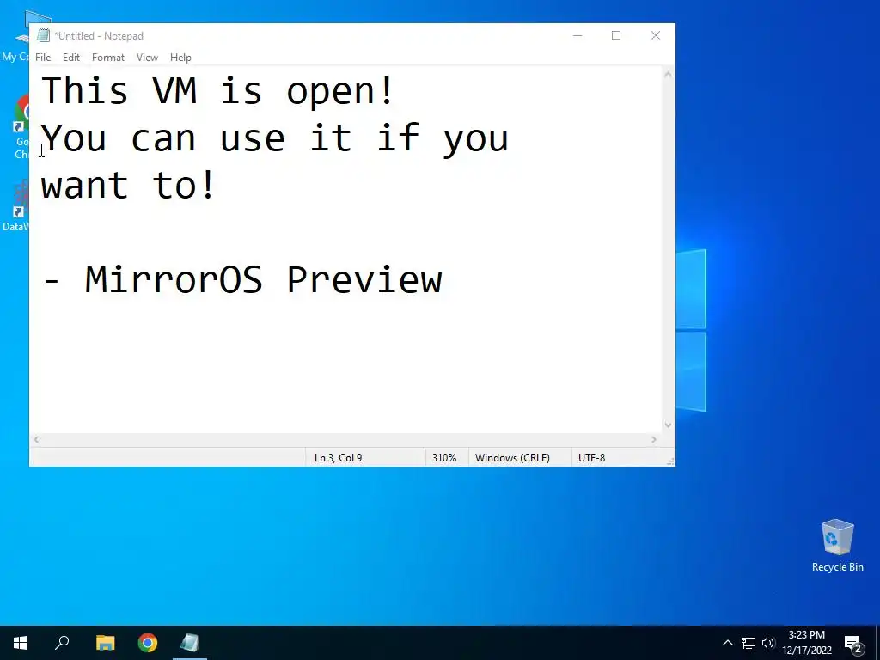Image resolution: width=880 pixels, height=660 pixels.
Task: Maximize the Notepad window
Action: click(616, 35)
